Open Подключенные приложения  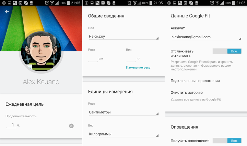pyautogui.click(x=195, y=81)
